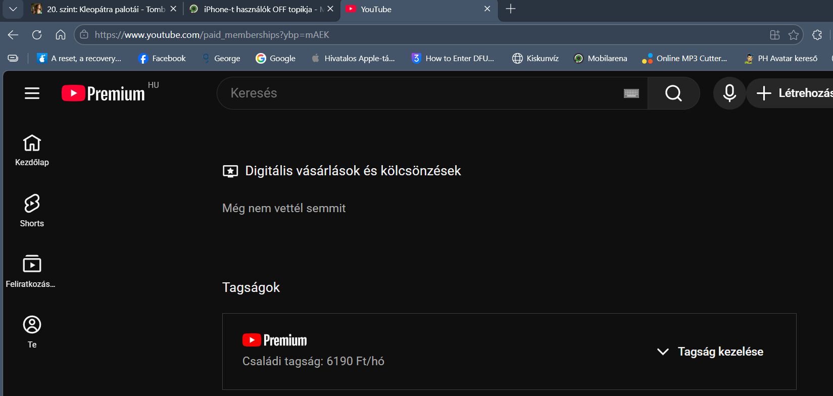Click the YouTube Premium logo in membership card
Screen dimensions: 833x396
pyautogui.click(x=275, y=340)
